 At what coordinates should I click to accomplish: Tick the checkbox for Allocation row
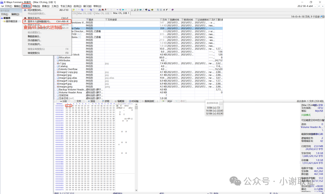[x=56, y=58]
